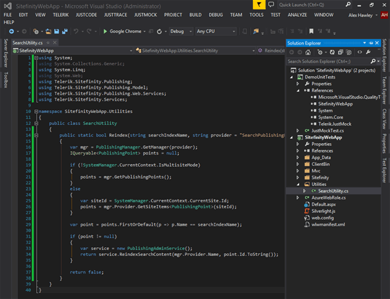Collapse the Utilities folder
Viewport: 390px width, 299px height.
pyautogui.click(x=298, y=184)
